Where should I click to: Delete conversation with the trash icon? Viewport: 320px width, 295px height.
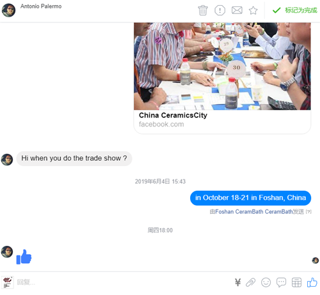(203, 10)
